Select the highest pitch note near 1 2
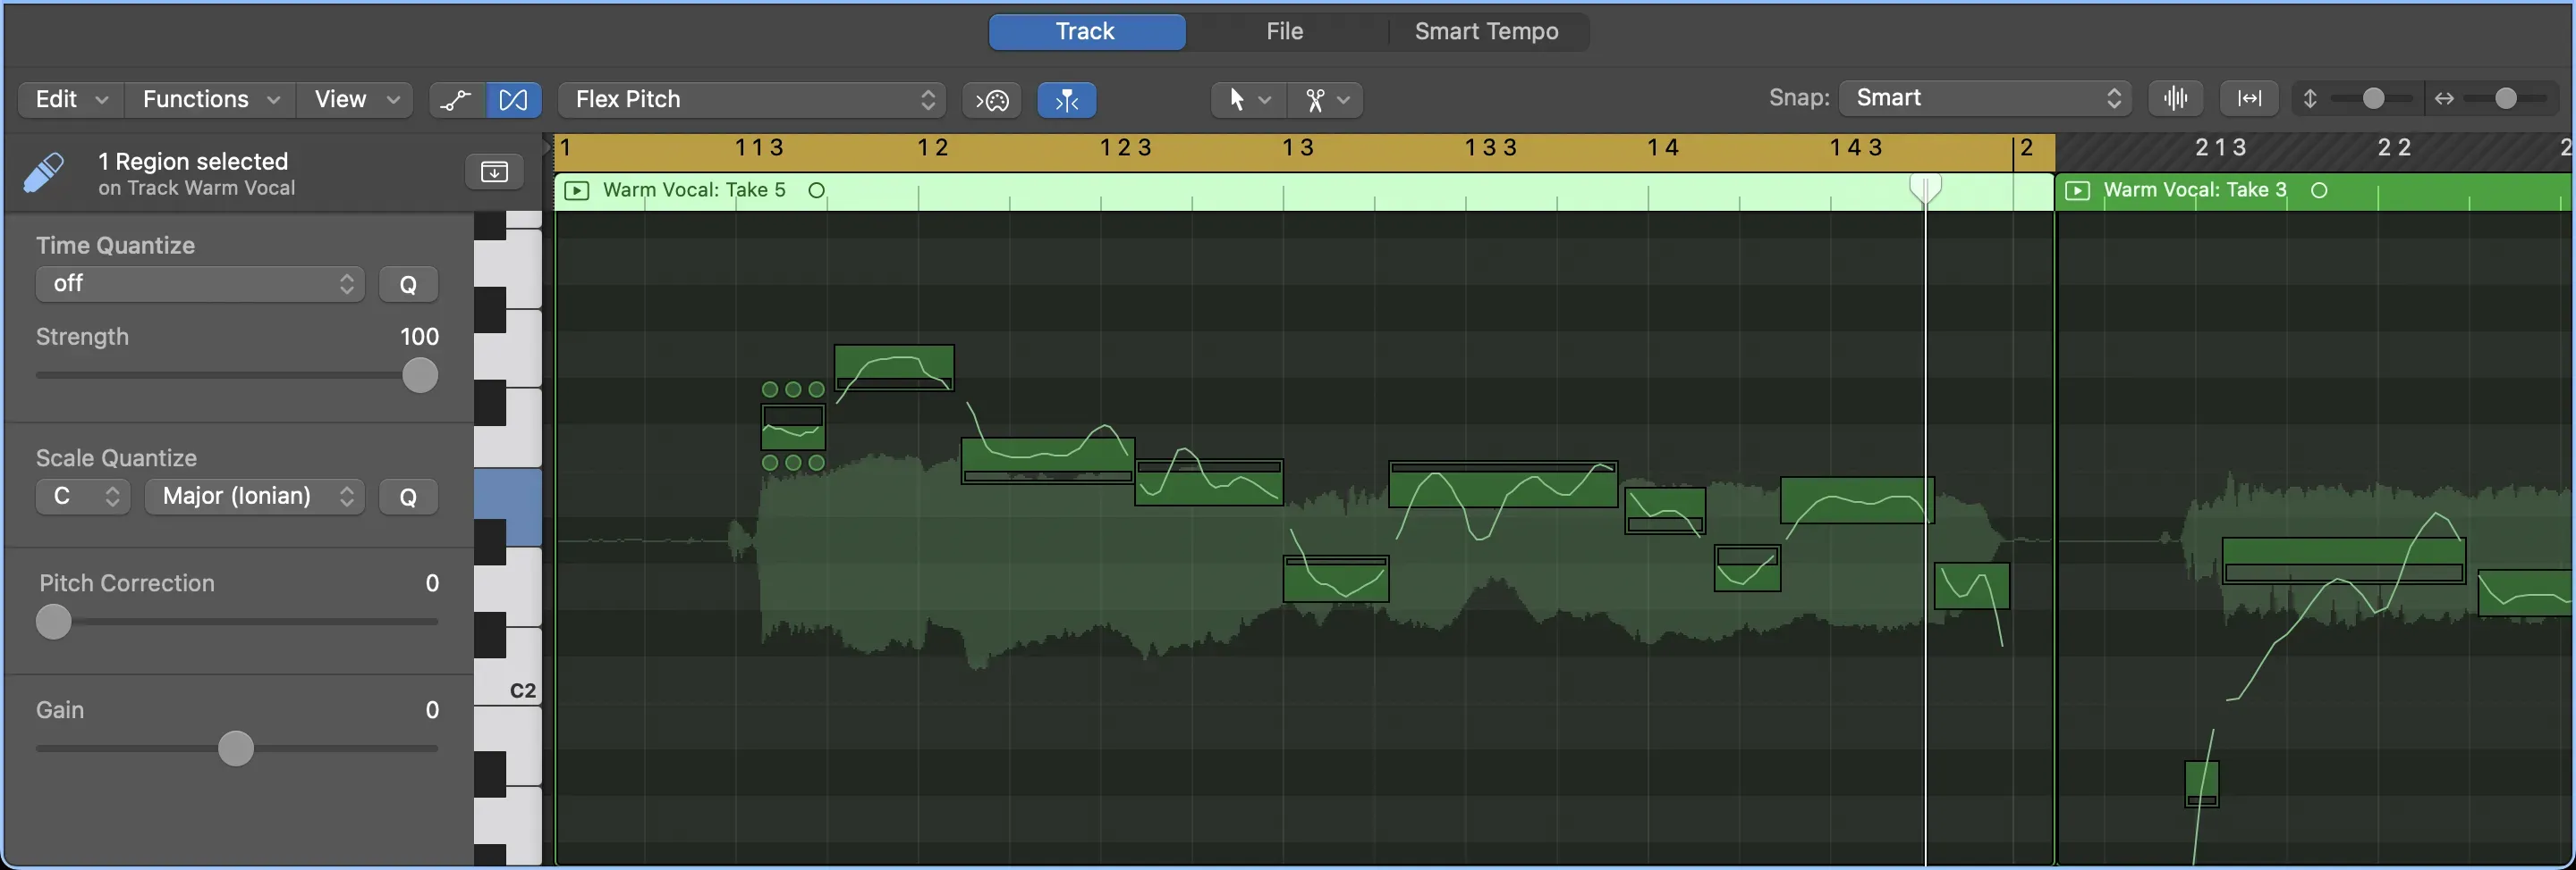Image resolution: width=2576 pixels, height=870 pixels. point(894,368)
